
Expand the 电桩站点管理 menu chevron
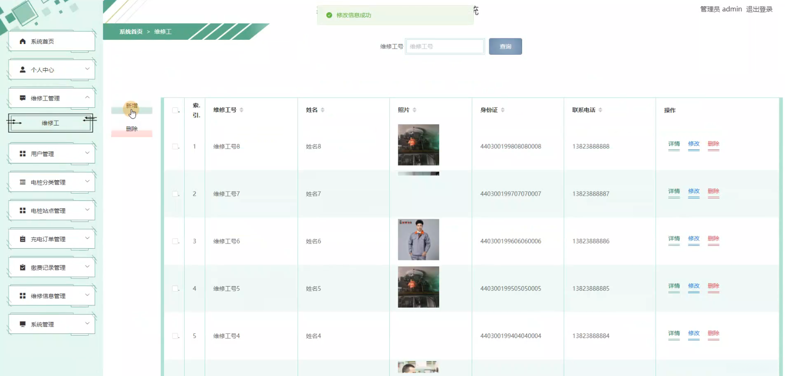pyautogui.click(x=87, y=210)
